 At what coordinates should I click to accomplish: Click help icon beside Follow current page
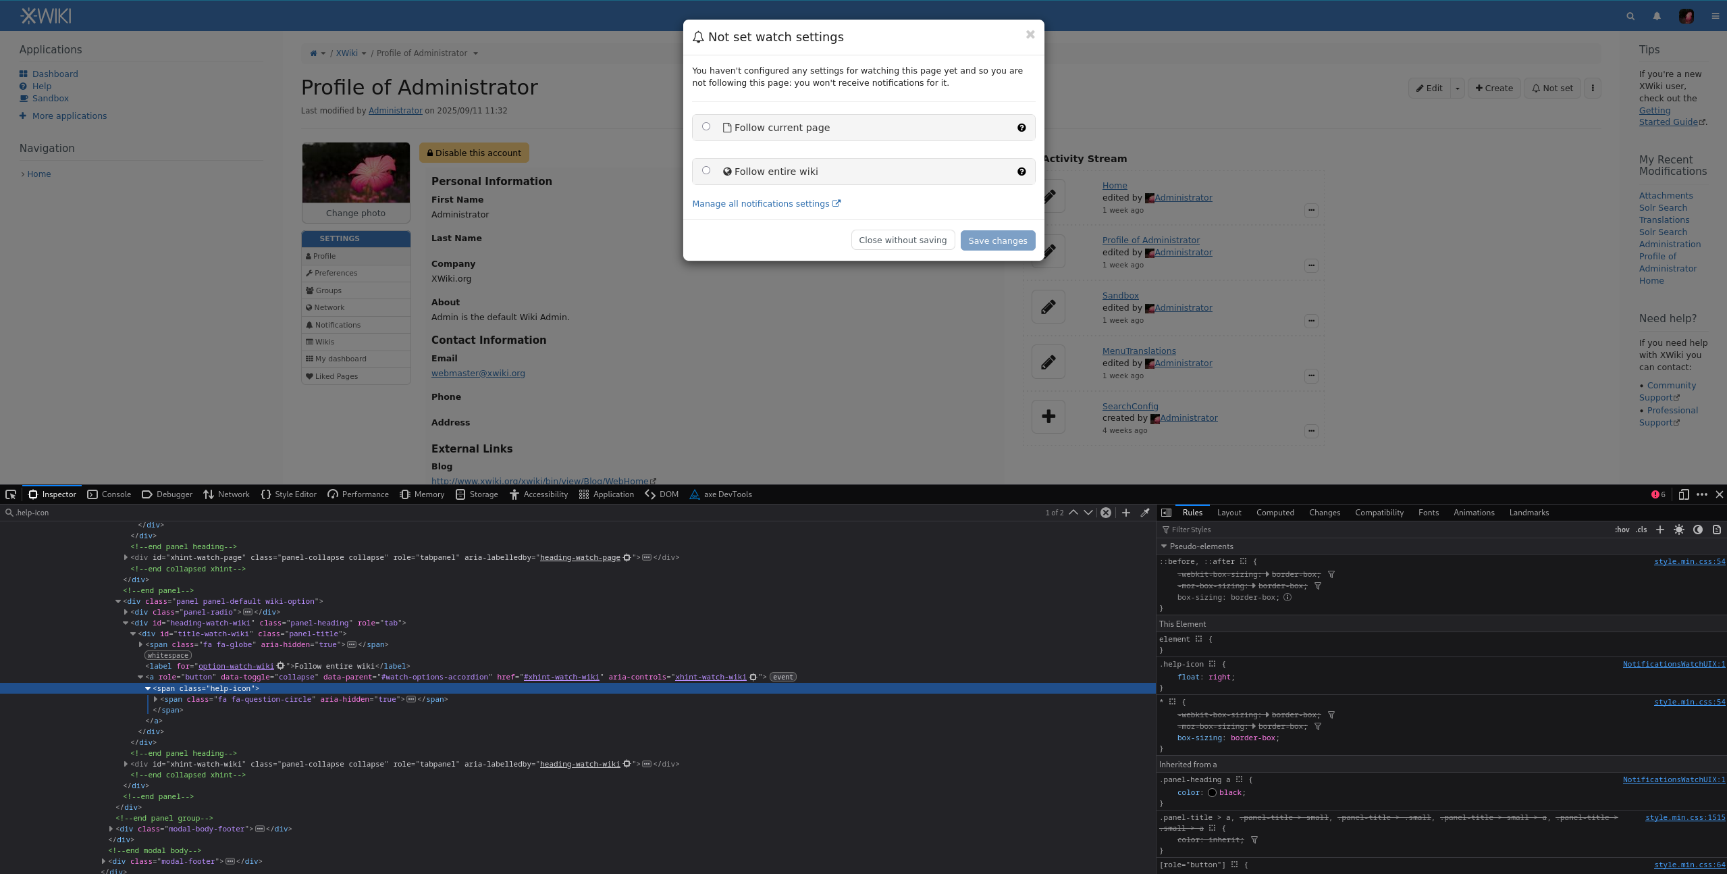coord(1021,128)
